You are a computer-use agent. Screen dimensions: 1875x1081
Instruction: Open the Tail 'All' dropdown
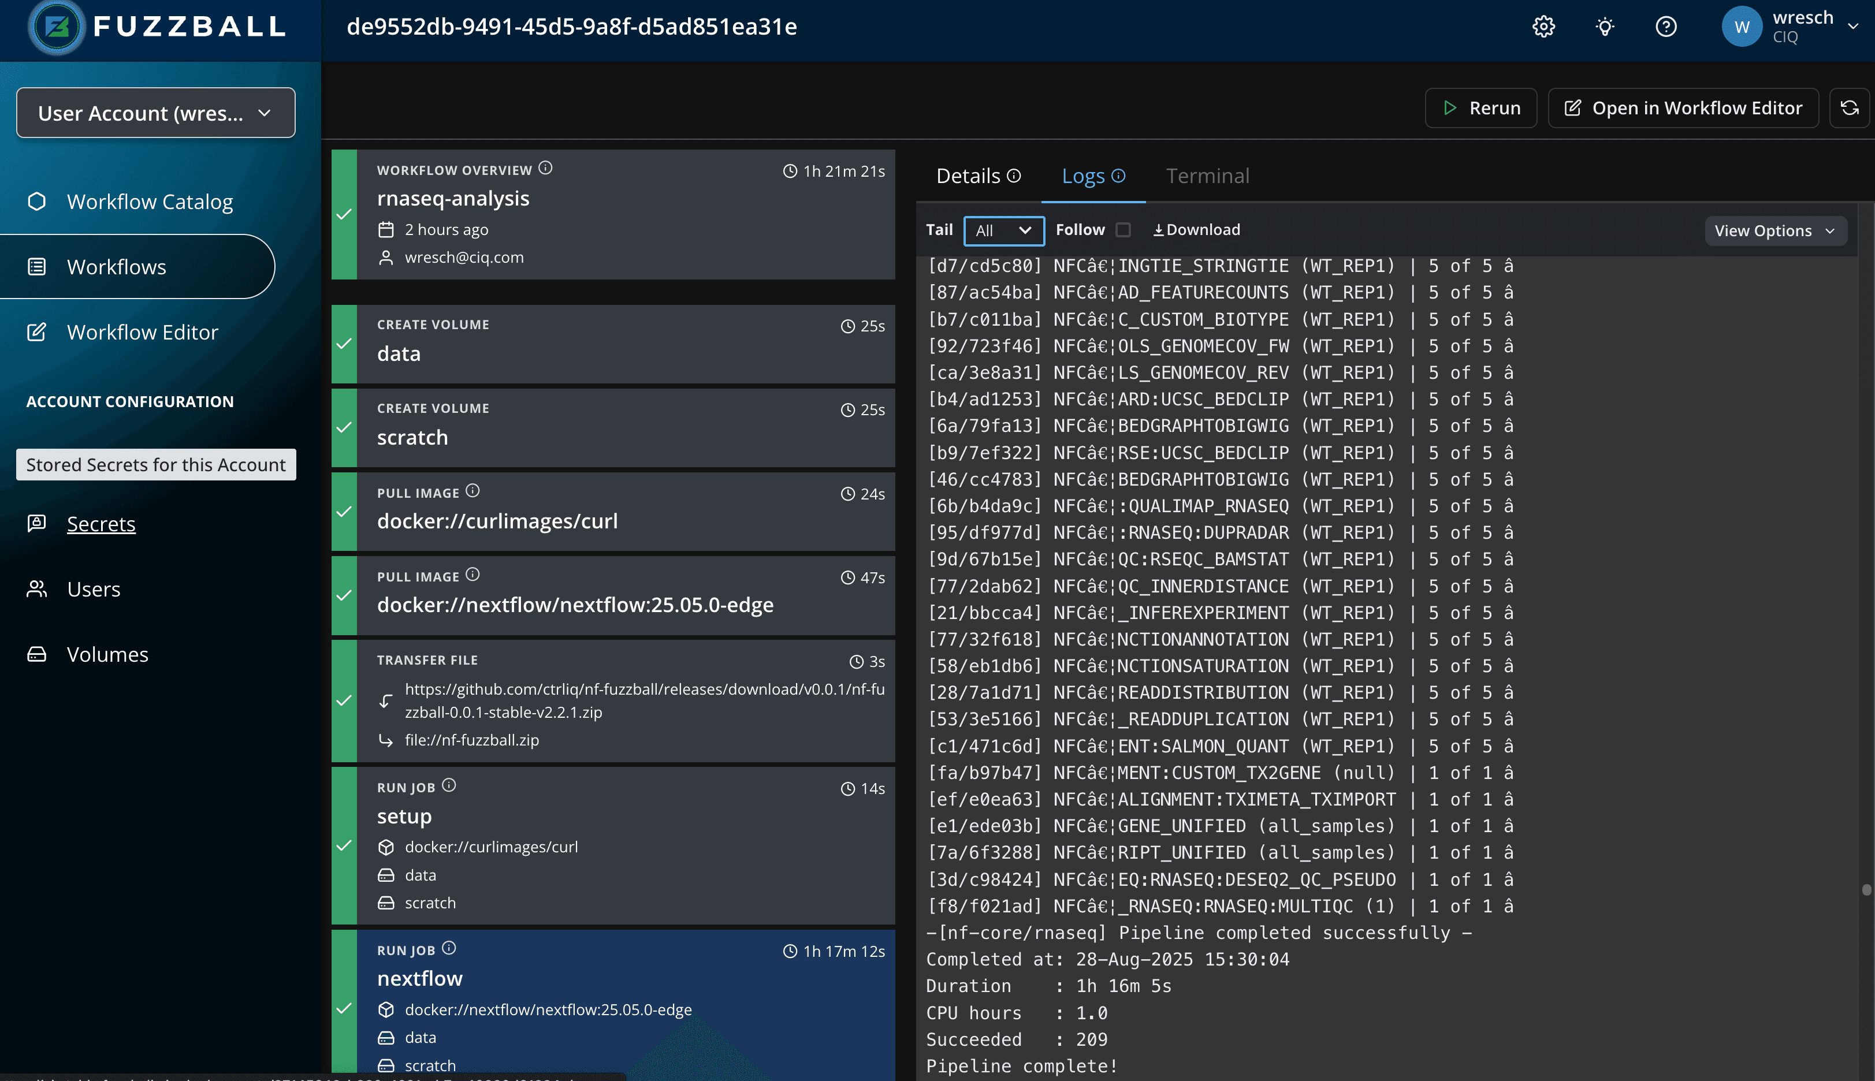(x=1003, y=231)
